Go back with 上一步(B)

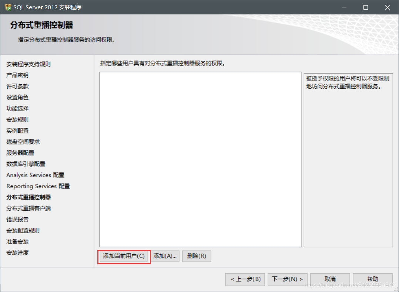[245, 279]
